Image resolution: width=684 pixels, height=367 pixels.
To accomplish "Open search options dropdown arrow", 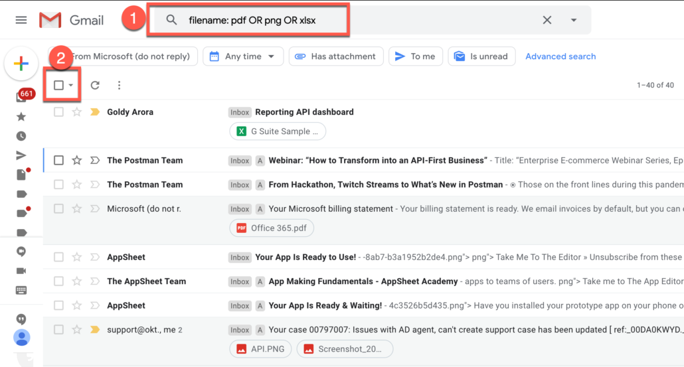I will [x=574, y=20].
